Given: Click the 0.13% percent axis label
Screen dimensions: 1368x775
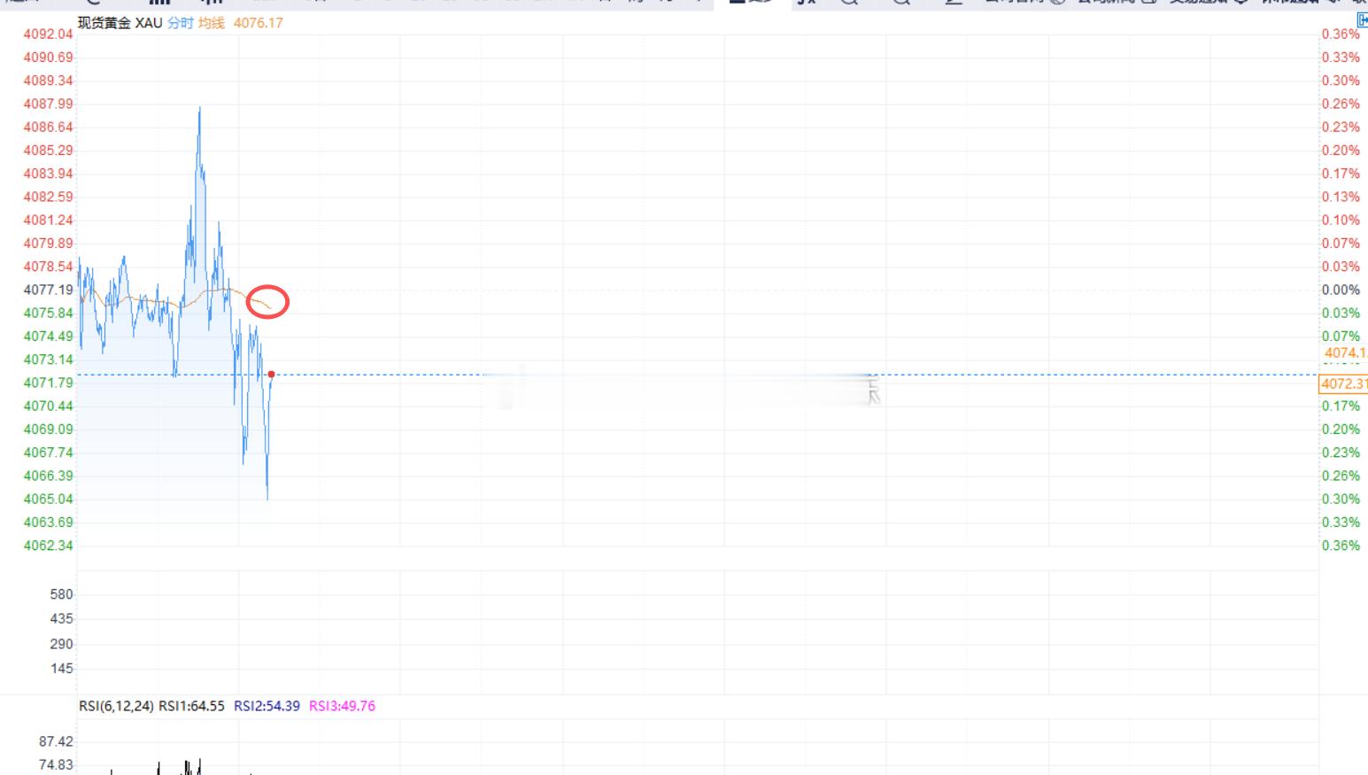Looking at the screenshot, I should point(1341,197).
